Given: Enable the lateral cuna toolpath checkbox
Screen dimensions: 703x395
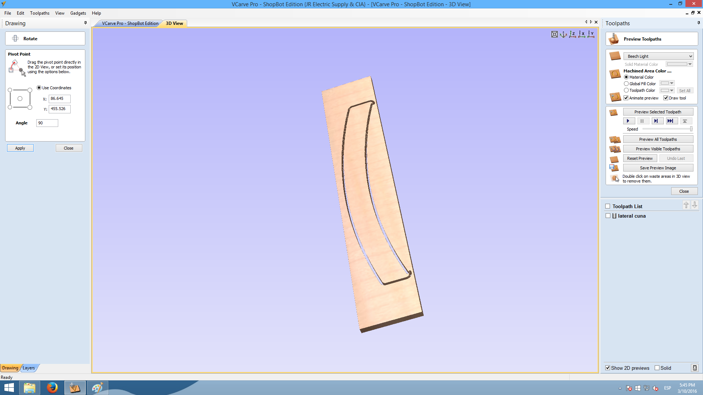Looking at the screenshot, I should tap(608, 216).
